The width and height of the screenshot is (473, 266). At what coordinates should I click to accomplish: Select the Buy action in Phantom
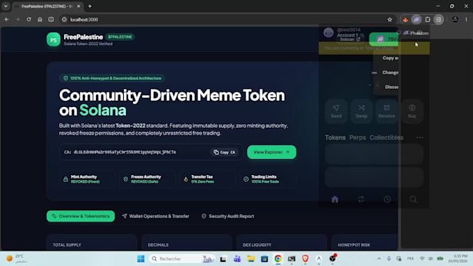coord(412,111)
